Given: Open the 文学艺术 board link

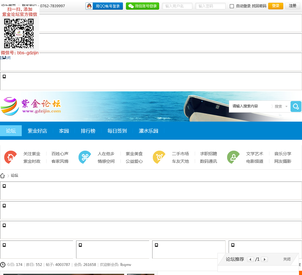Looking at the screenshot, I should coord(255,154).
